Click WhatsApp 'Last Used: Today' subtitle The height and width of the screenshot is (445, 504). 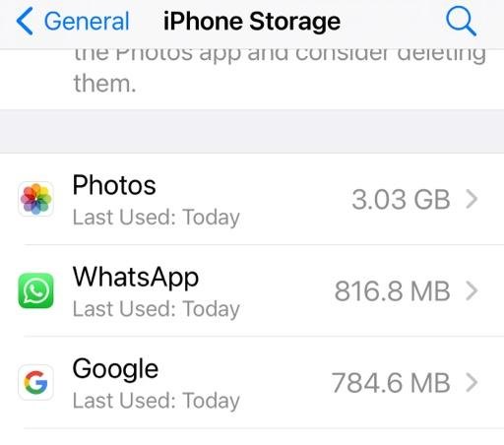tap(157, 309)
